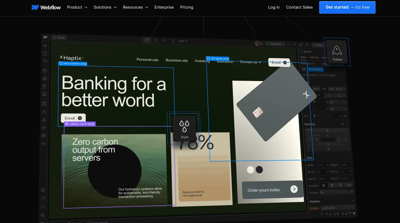Viewport: 400px width, 223px height.
Task: Select Block display option
Action: click(x=316, y=89)
